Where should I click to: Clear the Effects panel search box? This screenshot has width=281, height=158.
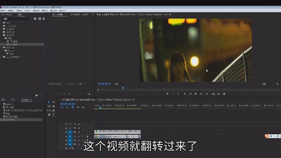(31, 19)
